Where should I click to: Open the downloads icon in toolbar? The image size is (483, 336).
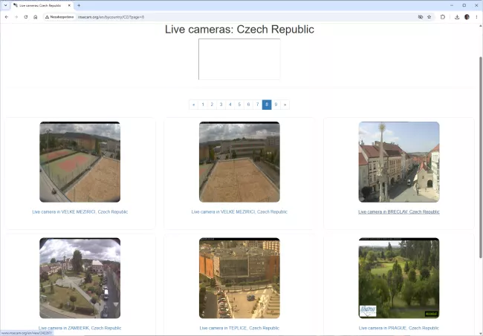tap(457, 17)
